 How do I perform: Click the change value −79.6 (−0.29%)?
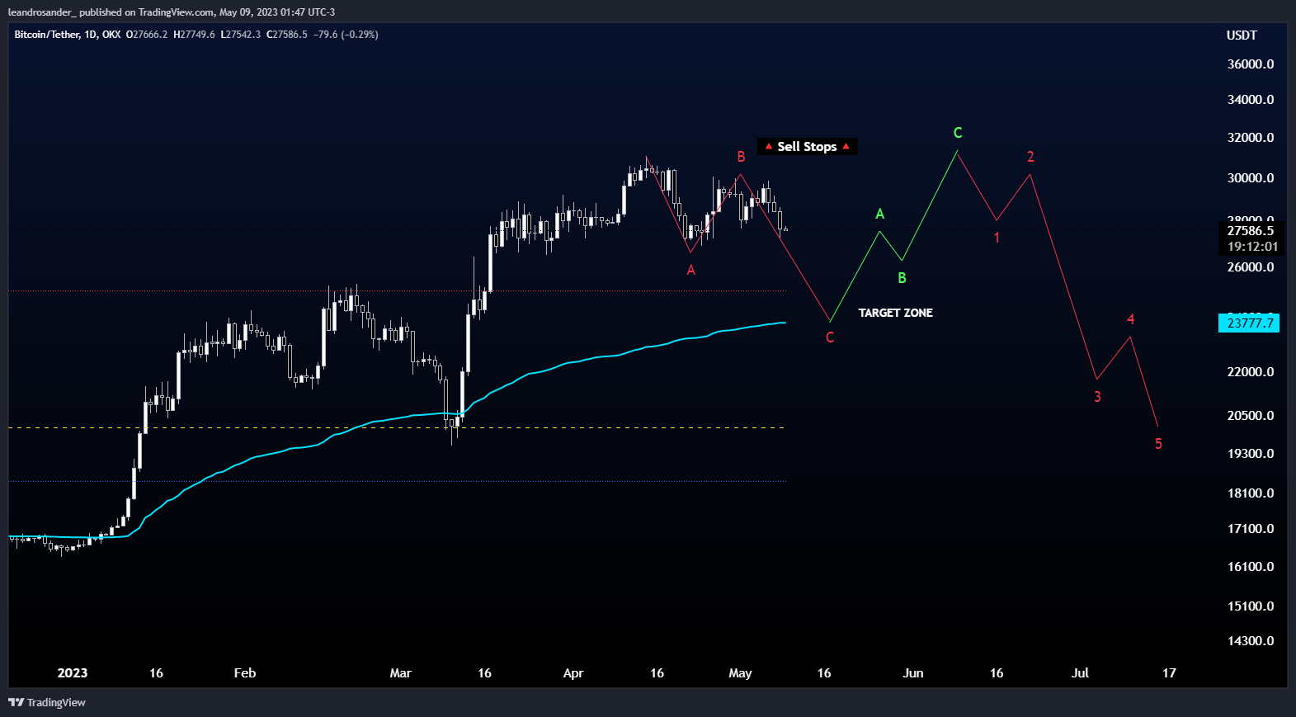click(x=346, y=35)
